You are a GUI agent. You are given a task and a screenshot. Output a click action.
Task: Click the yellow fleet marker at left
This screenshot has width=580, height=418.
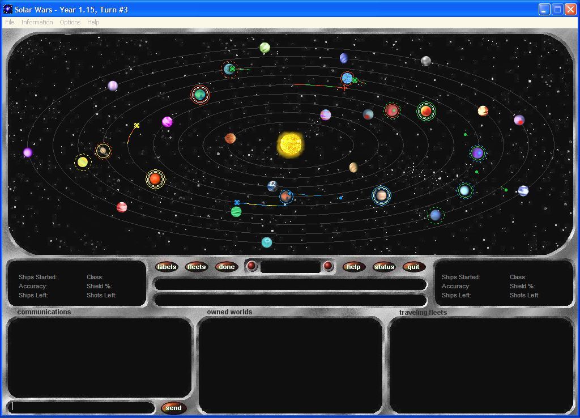(x=137, y=125)
